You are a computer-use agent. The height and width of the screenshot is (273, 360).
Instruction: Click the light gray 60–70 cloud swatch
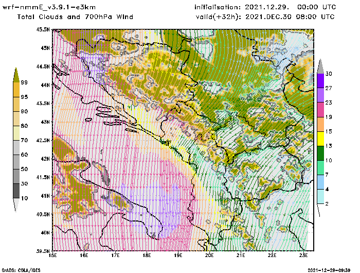pos(16,148)
